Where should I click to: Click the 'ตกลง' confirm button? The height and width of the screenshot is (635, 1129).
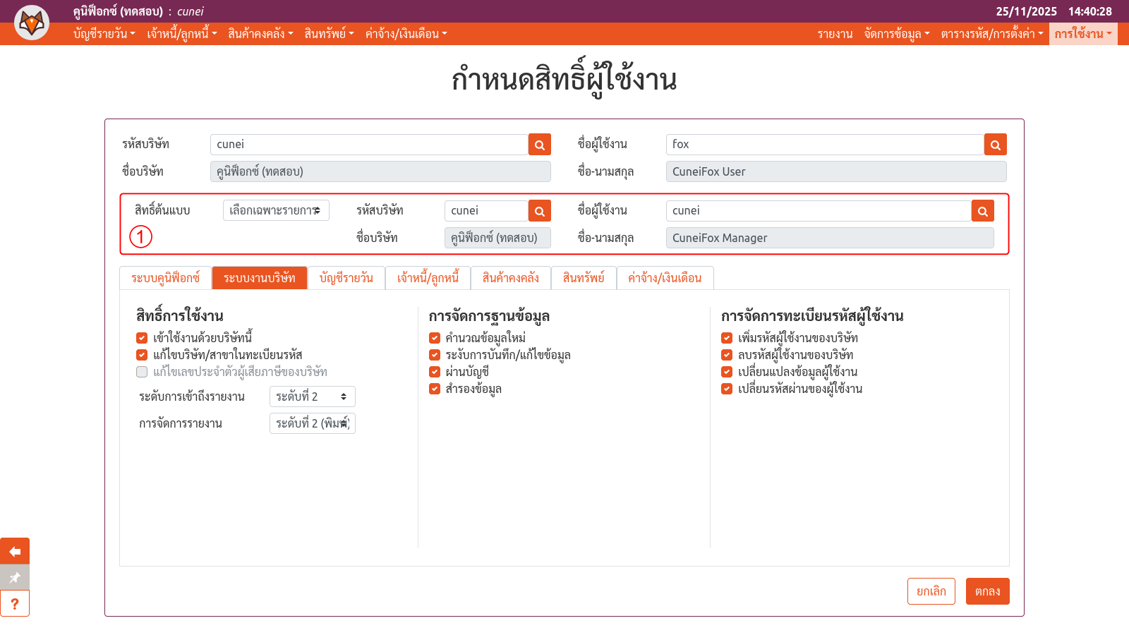[987, 591]
